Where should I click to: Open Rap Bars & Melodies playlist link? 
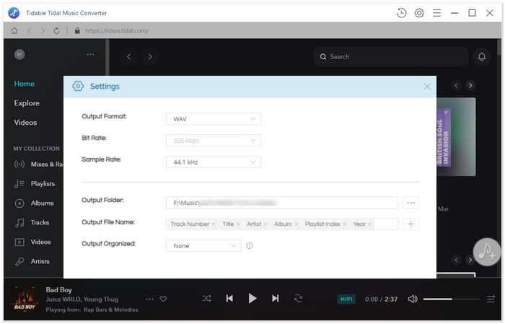(111, 310)
